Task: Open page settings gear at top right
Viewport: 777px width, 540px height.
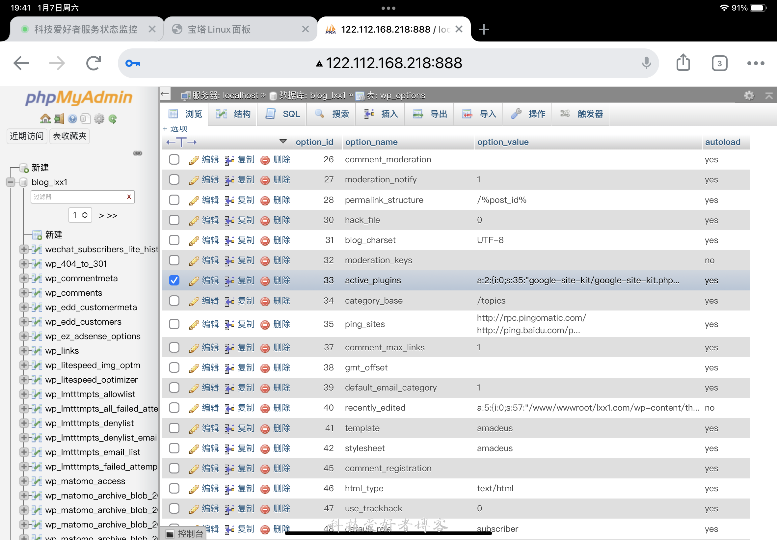Action: 749,96
